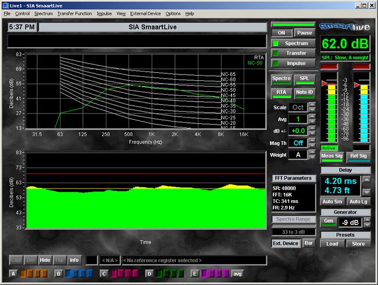Click the fourth pink register slot in bank C

135,274
